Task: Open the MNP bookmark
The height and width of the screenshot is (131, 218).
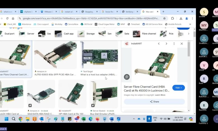Action: tap(121, 24)
